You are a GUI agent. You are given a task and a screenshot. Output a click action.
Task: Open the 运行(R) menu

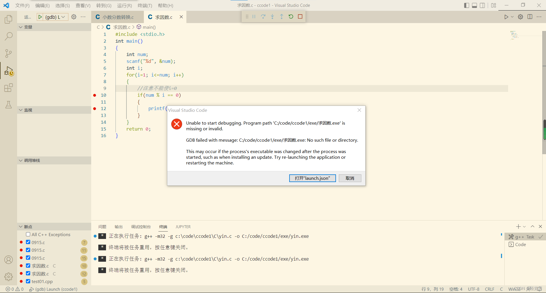pos(125,5)
